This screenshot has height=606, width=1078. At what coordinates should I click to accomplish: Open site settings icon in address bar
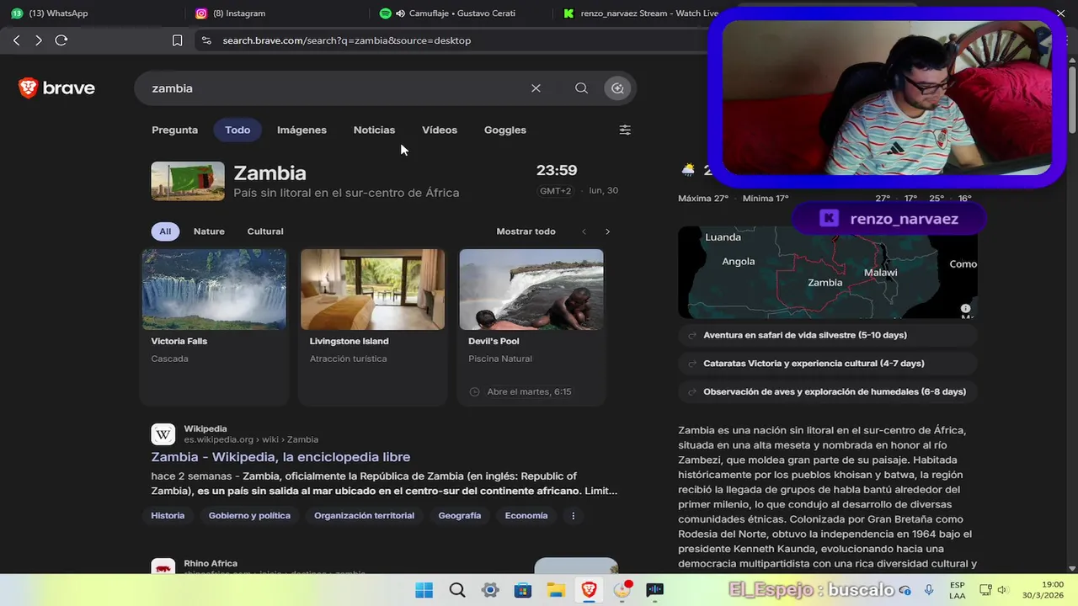pyautogui.click(x=206, y=40)
